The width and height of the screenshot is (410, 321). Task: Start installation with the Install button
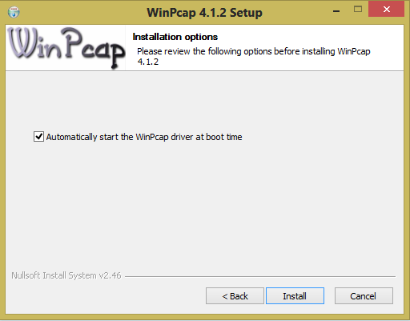pyautogui.click(x=295, y=295)
